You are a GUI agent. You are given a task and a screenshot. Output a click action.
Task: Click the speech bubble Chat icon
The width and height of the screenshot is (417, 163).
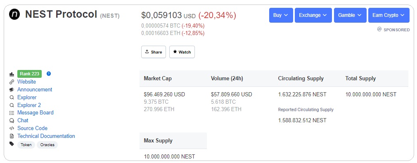click(x=12, y=121)
